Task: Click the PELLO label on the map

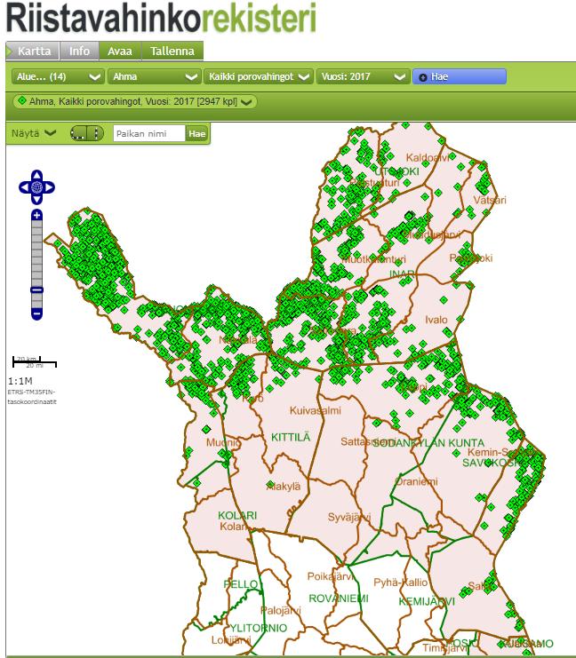Action: coord(241,584)
